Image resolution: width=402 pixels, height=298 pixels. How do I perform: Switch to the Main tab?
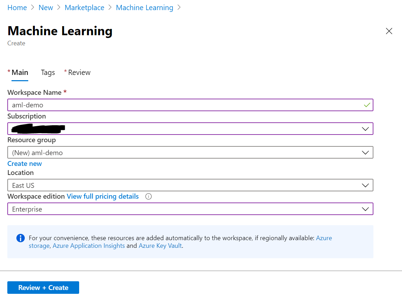click(20, 72)
